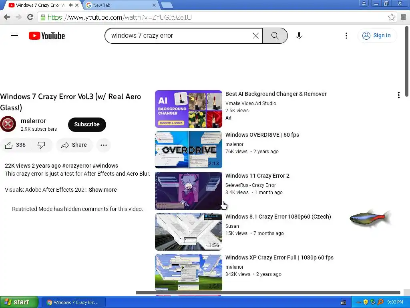The image size is (410, 308).
Task: Expand description with Show more
Action: click(x=103, y=190)
